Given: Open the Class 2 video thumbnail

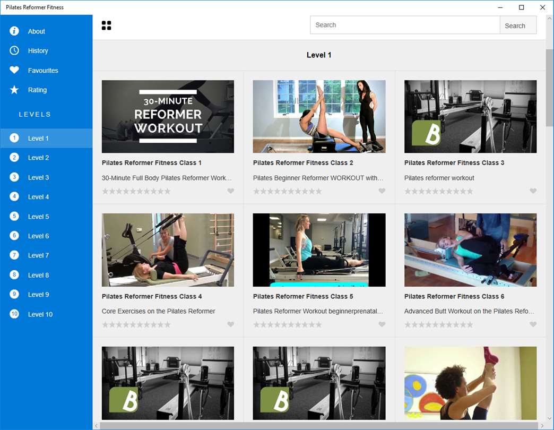Looking at the screenshot, I should [x=319, y=117].
